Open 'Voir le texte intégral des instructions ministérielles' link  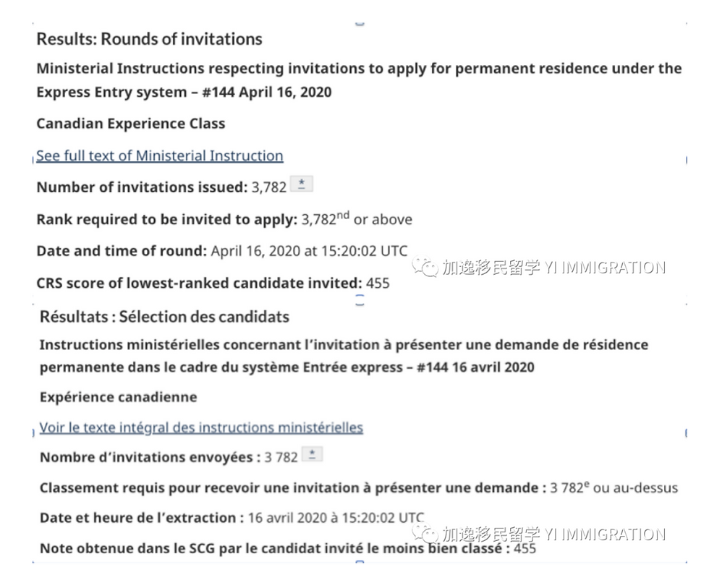(201, 427)
